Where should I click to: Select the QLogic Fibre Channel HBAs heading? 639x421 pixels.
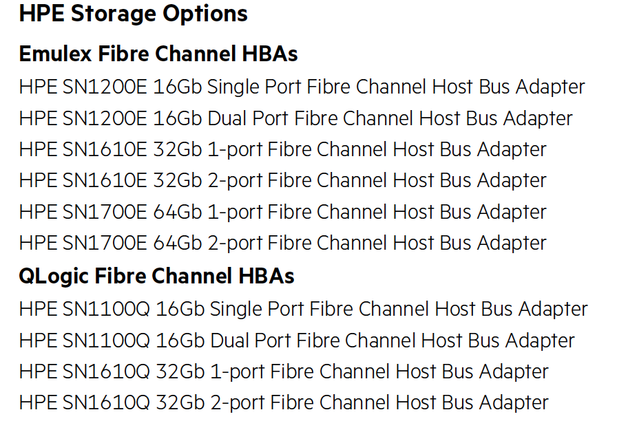click(x=156, y=277)
